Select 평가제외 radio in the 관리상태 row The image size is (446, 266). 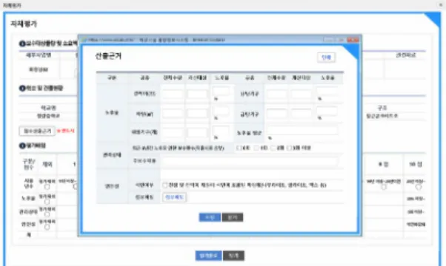click(47, 214)
